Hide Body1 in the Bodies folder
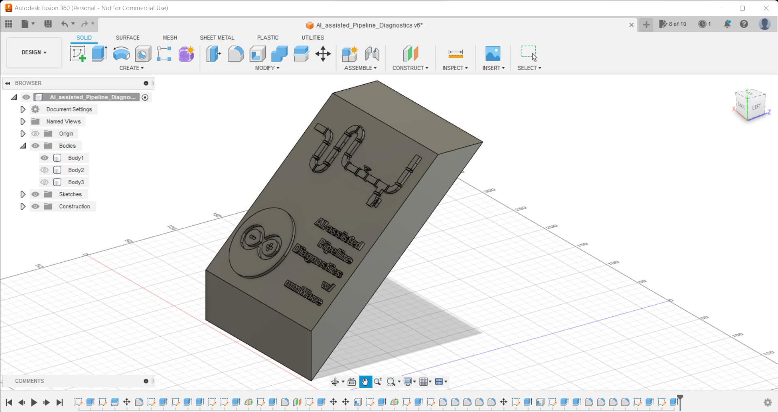 tap(45, 158)
